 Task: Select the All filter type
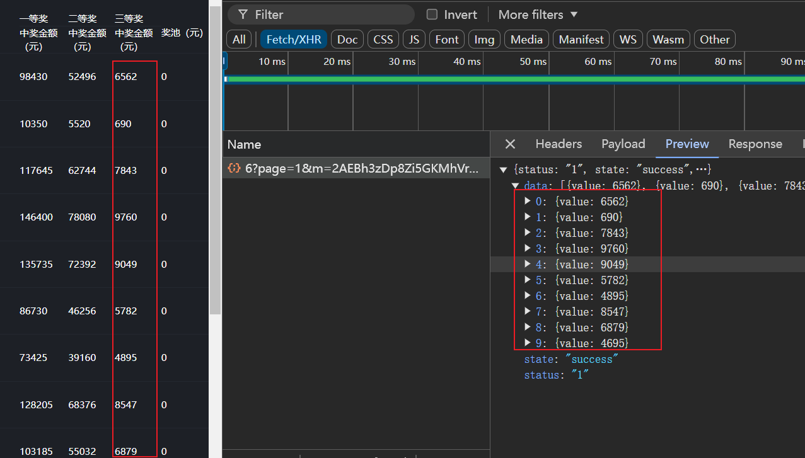tap(239, 39)
